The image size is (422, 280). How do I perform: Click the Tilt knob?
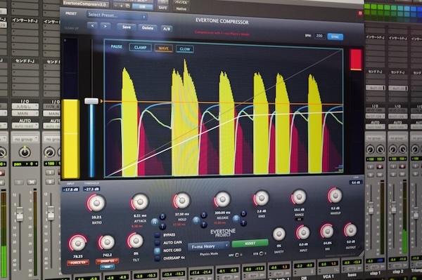[136, 241]
